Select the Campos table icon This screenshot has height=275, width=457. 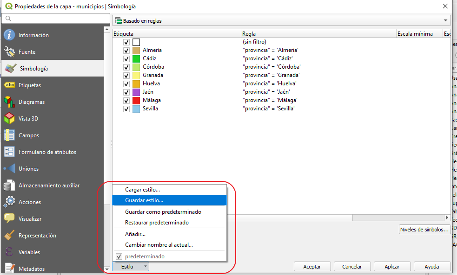pos(9,135)
